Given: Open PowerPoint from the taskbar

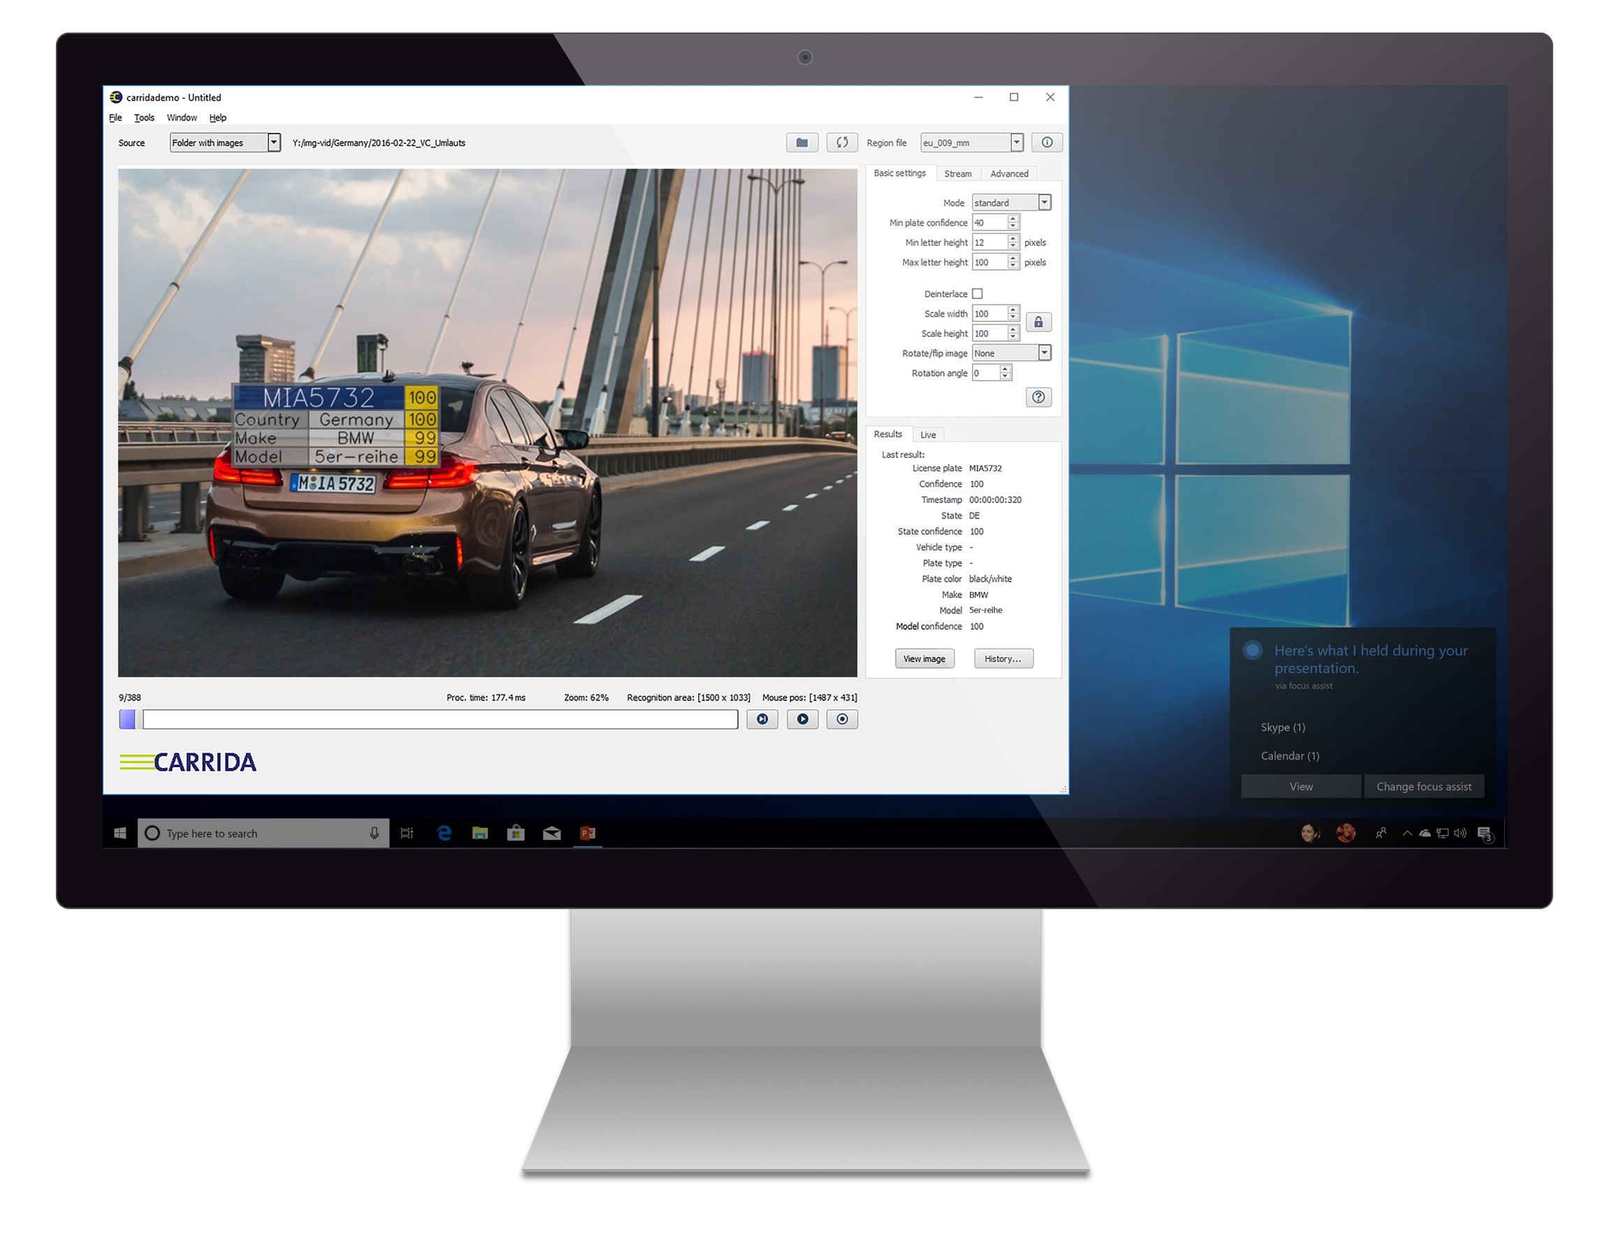Looking at the screenshot, I should (587, 833).
